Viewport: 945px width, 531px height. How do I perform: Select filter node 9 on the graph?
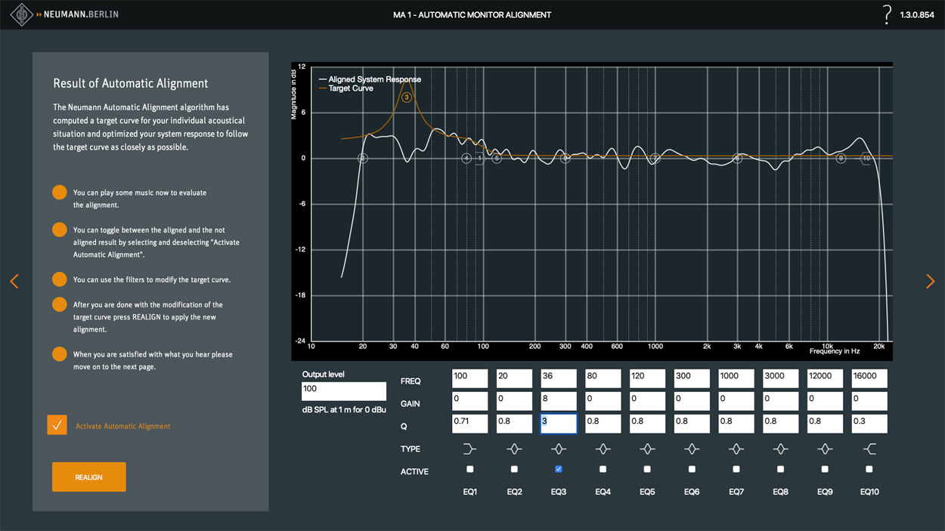tap(841, 159)
